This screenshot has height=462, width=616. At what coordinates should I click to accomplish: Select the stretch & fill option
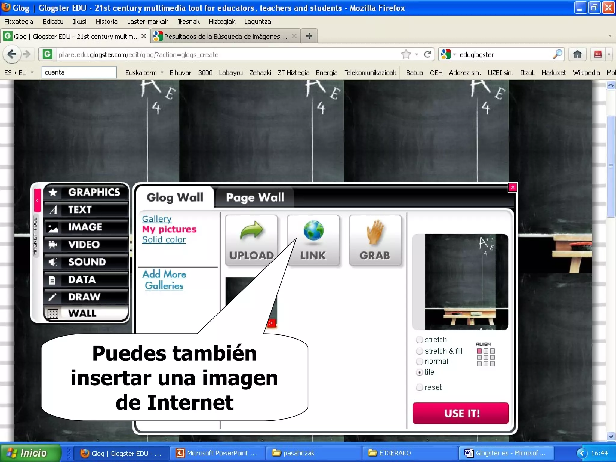pyautogui.click(x=419, y=351)
